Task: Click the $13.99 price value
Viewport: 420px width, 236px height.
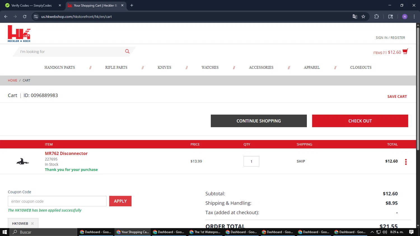Action: coord(196,161)
